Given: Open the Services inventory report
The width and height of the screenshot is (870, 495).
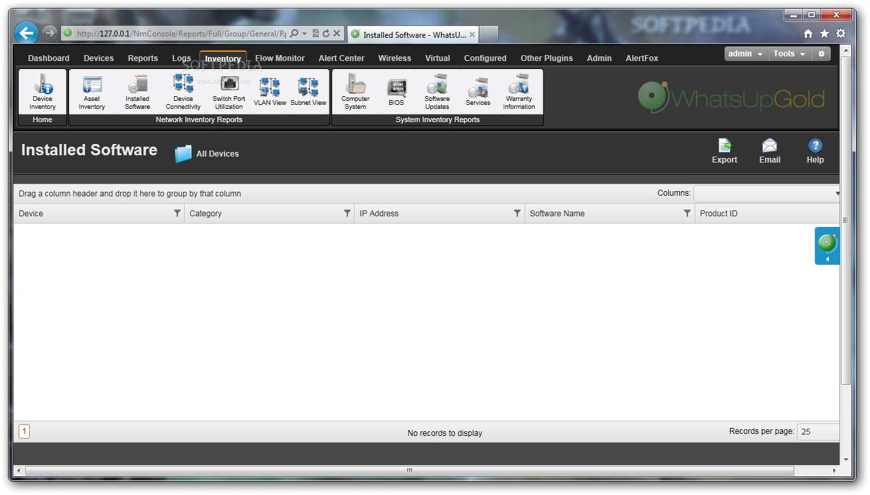Looking at the screenshot, I should [478, 92].
